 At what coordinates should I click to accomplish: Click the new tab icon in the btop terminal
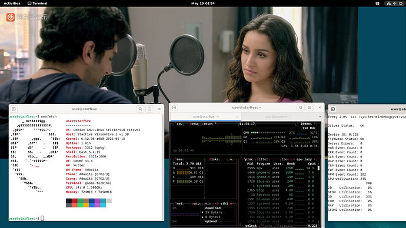tap(174, 108)
